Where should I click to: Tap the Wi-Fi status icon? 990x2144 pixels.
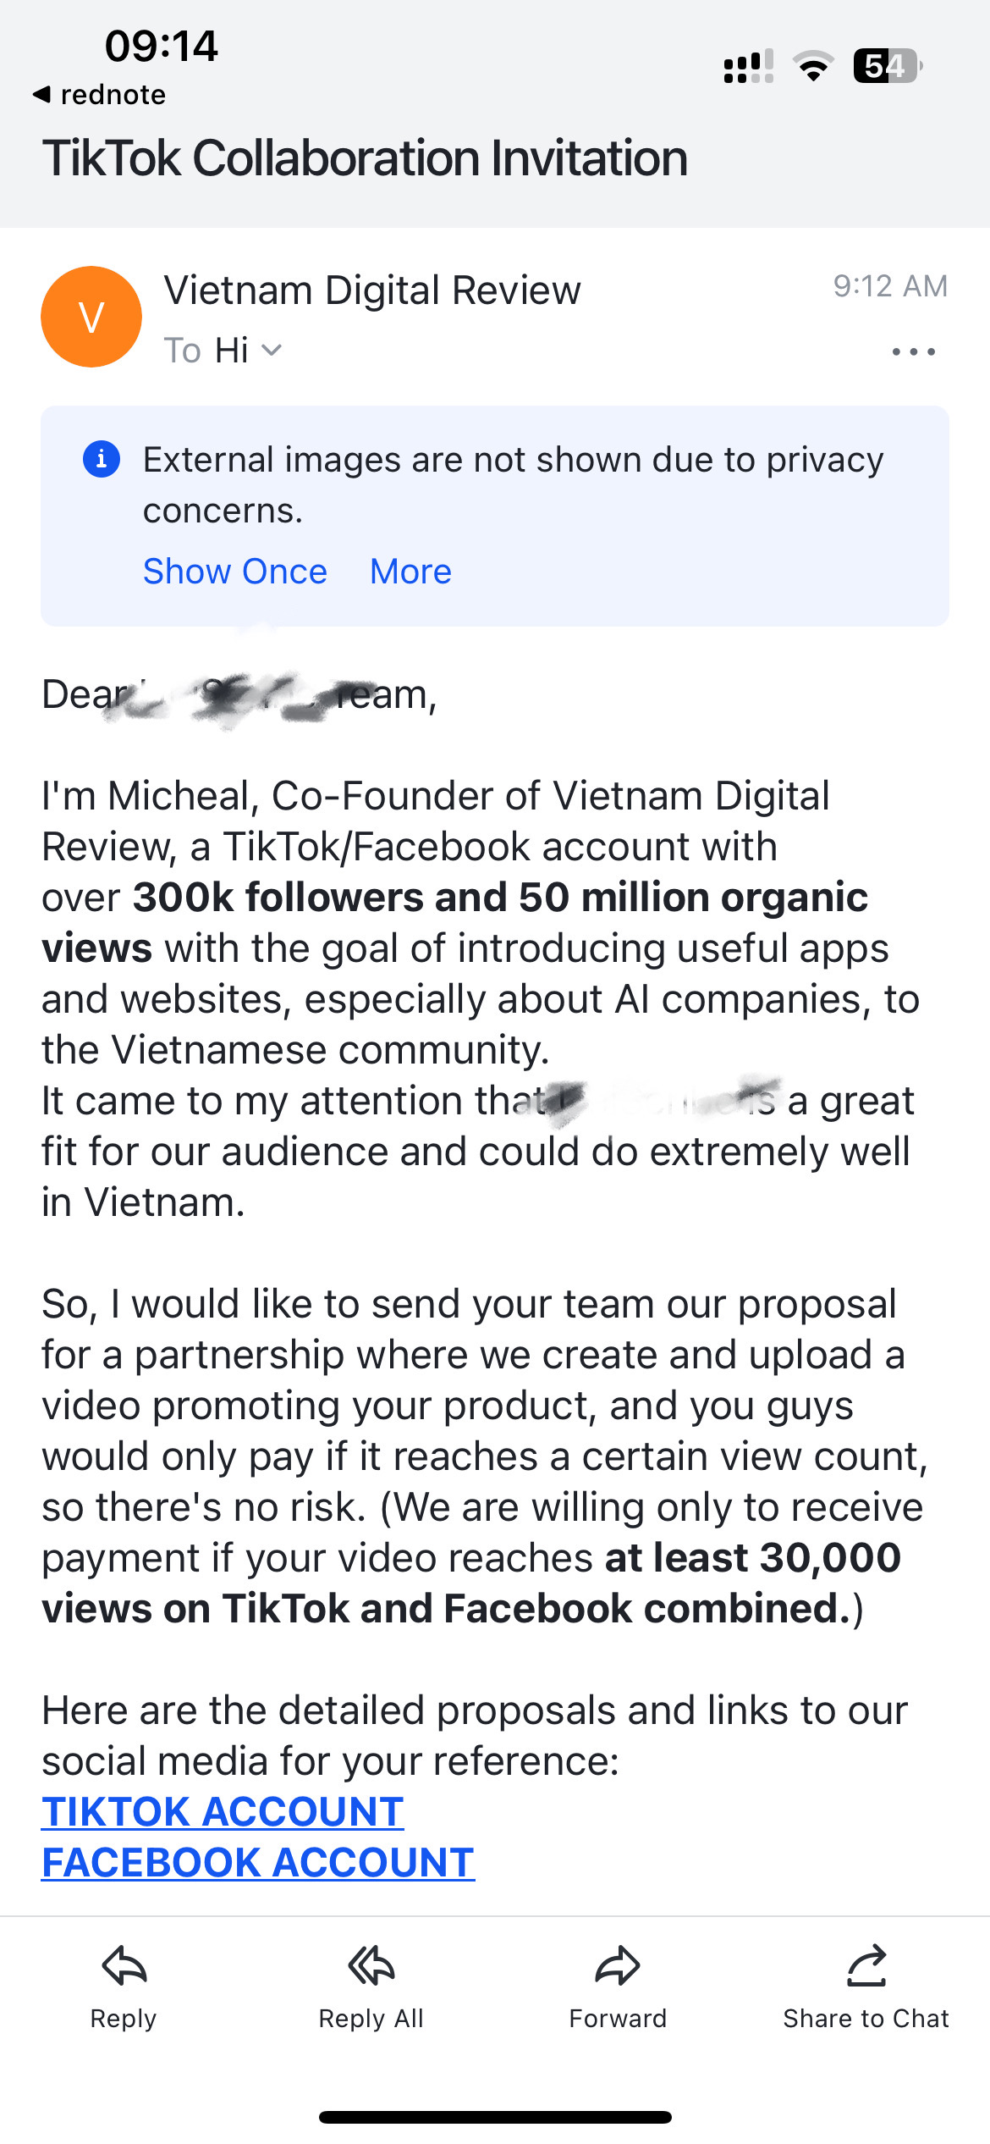click(813, 66)
